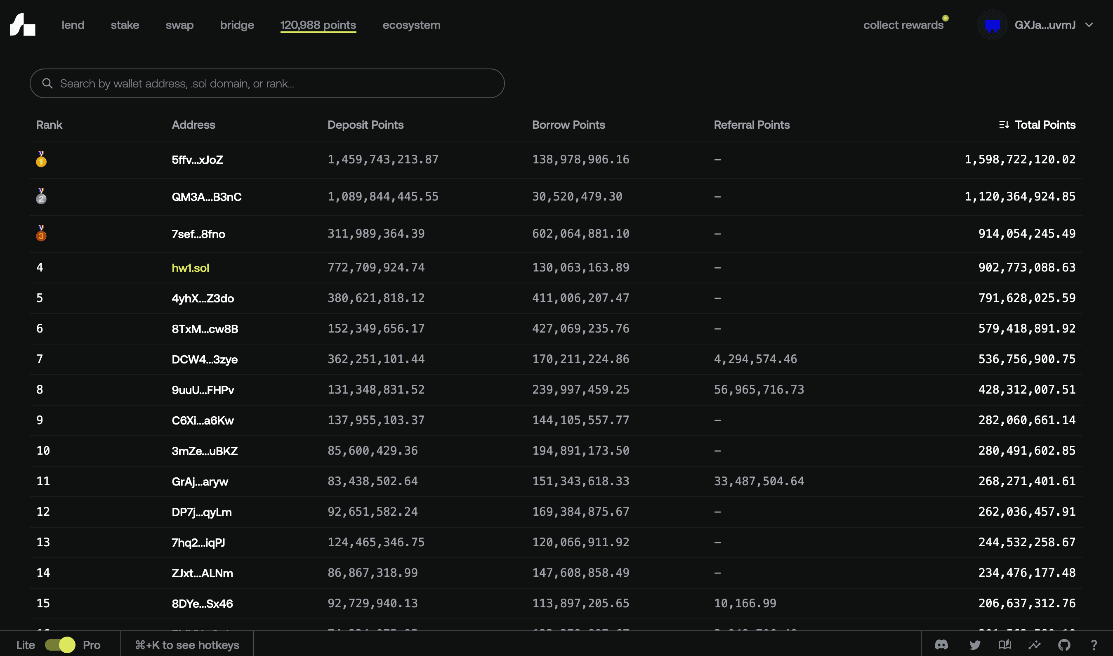Click total points 902,773,088.63
The image size is (1113, 656).
(x=1027, y=267)
